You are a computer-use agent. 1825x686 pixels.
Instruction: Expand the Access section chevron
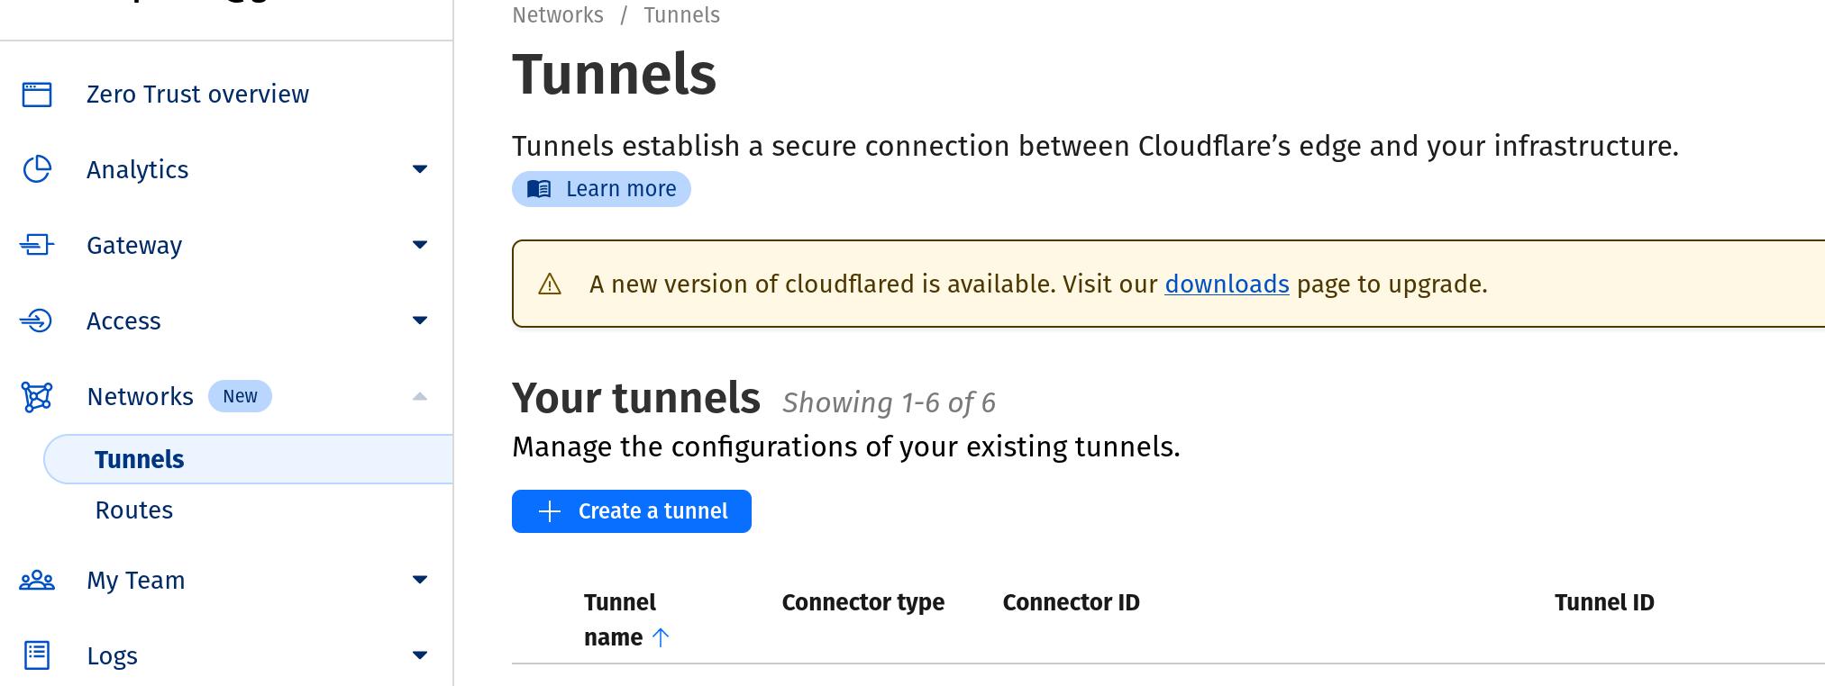(419, 320)
